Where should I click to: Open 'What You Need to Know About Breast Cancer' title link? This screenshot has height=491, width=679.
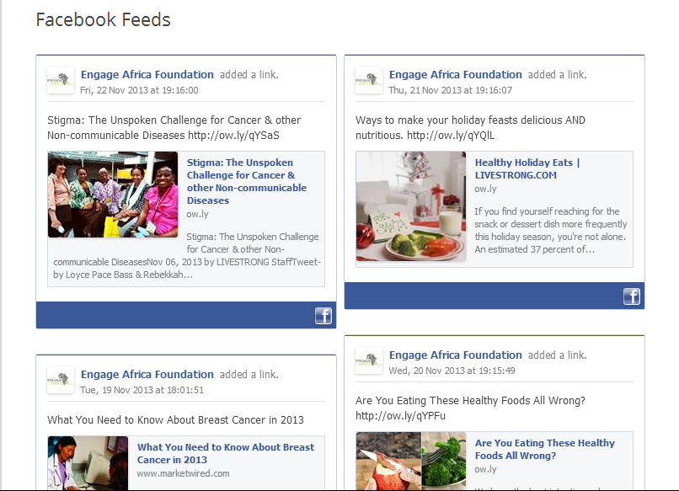click(x=225, y=453)
